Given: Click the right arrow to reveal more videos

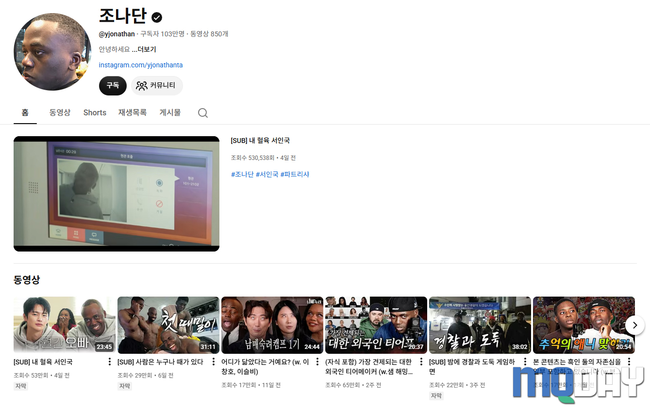Looking at the screenshot, I should click(x=634, y=325).
